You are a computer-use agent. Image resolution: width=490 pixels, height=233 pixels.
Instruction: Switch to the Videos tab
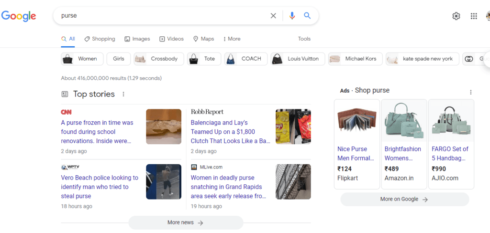172,39
